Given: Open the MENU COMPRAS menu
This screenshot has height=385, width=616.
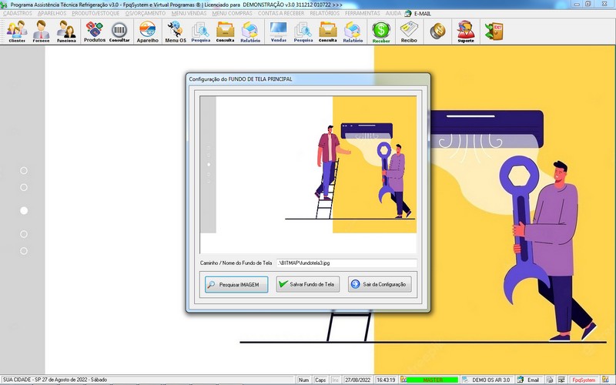Looking at the screenshot, I should 233,13.
